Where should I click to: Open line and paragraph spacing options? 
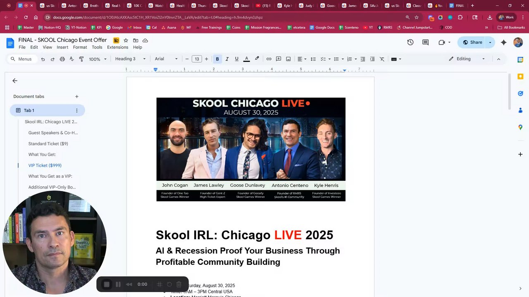tap(313, 59)
